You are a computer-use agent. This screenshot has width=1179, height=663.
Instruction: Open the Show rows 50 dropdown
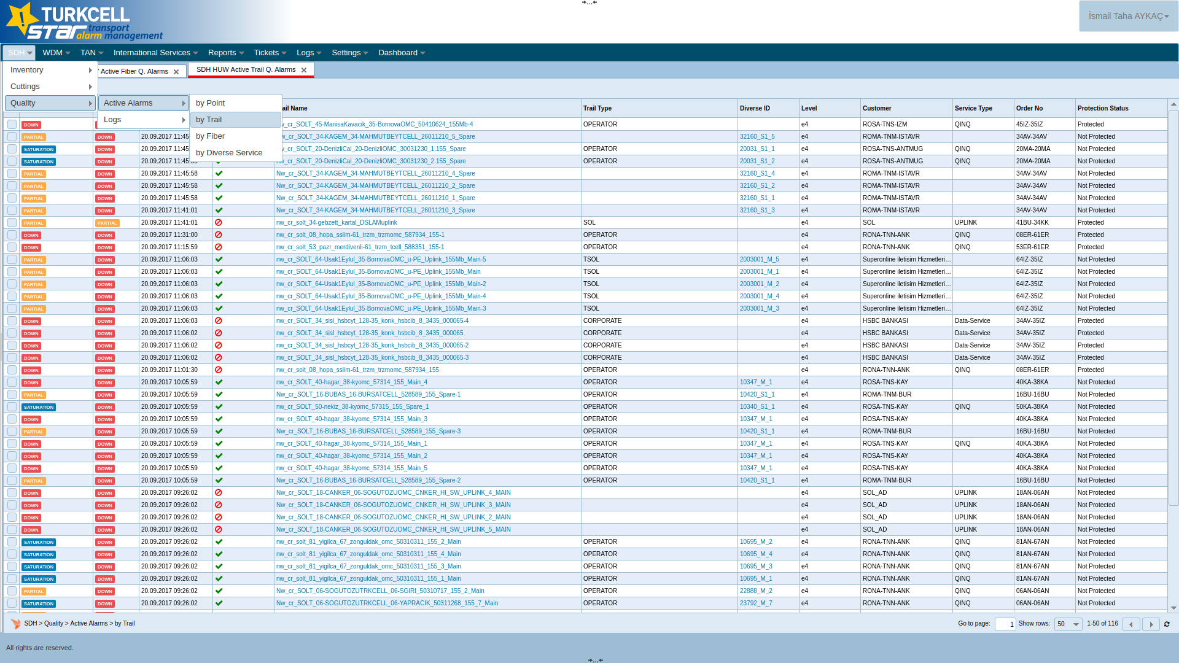pos(1068,624)
